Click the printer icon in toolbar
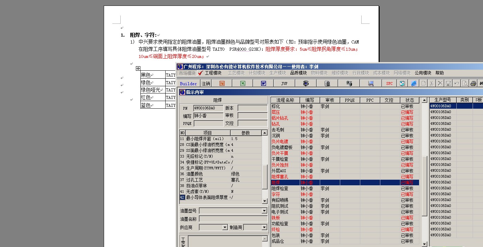 pyautogui.click(x=473, y=83)
